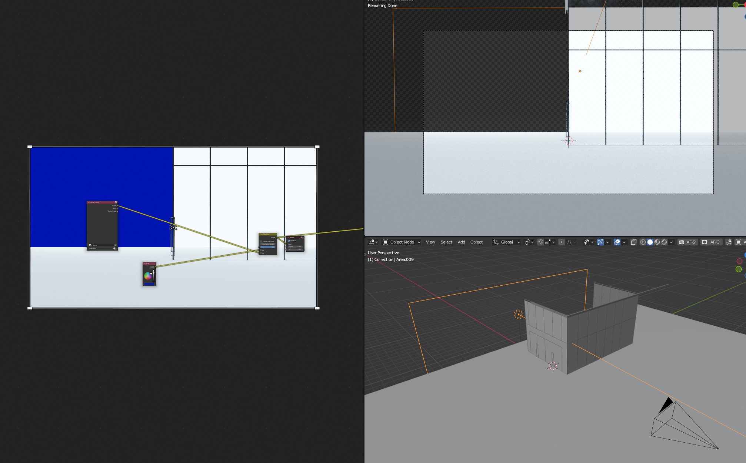746x463 pixels.
Task: Click the color wheel in the RGB node
Action: coord(148,276)
